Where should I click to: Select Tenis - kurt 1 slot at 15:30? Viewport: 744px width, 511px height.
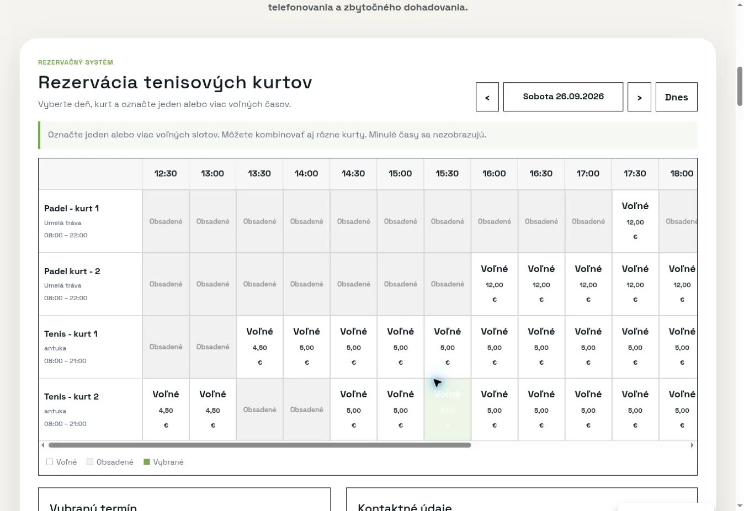click(x=448, y=347)
